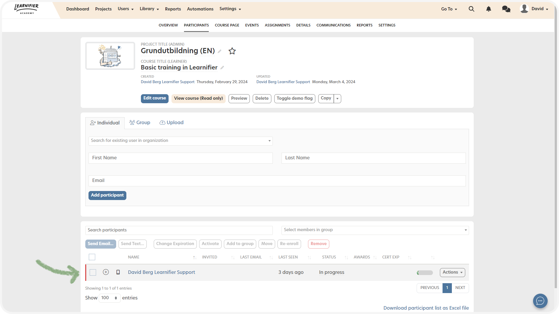
Task: Sort by Status column arrows
Action: 346,258
